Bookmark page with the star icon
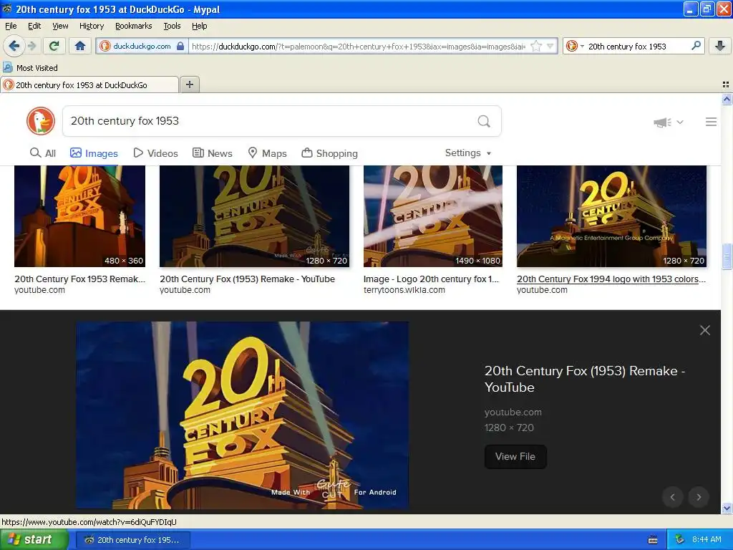 click(536, 46)
